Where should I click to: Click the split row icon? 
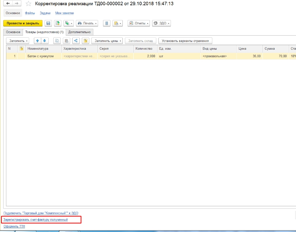[x=75, y=41]
